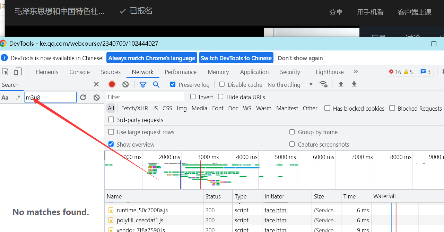Uncheck the Show overview checkbox
This screenshot has height=232, width=444.
(x=111, y=144)
